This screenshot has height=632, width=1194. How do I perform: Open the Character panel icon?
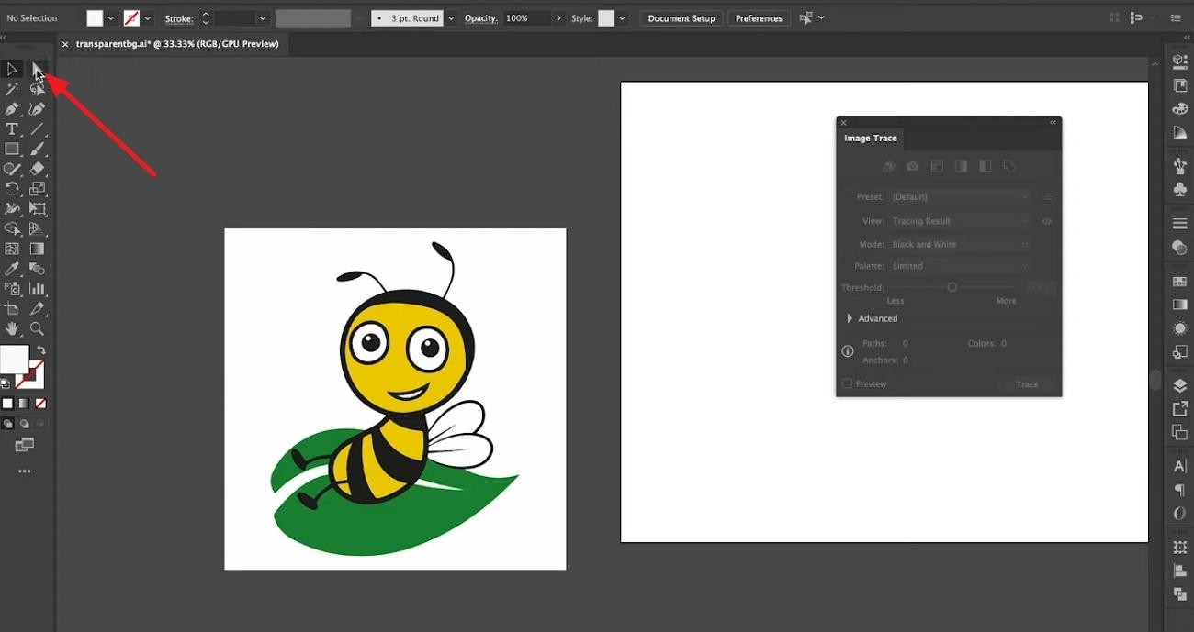tap(1180, 466)
